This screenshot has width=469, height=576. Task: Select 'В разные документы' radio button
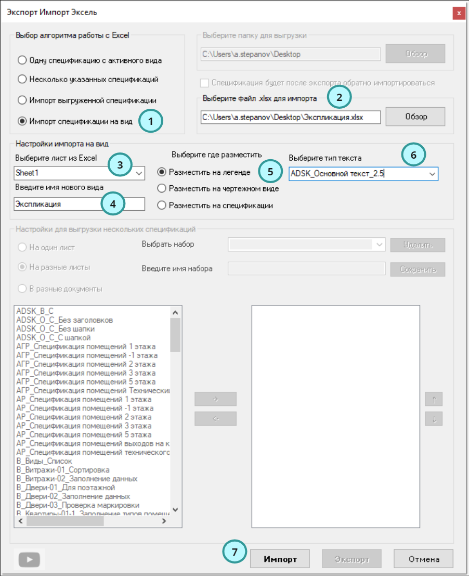click(60, 289)
